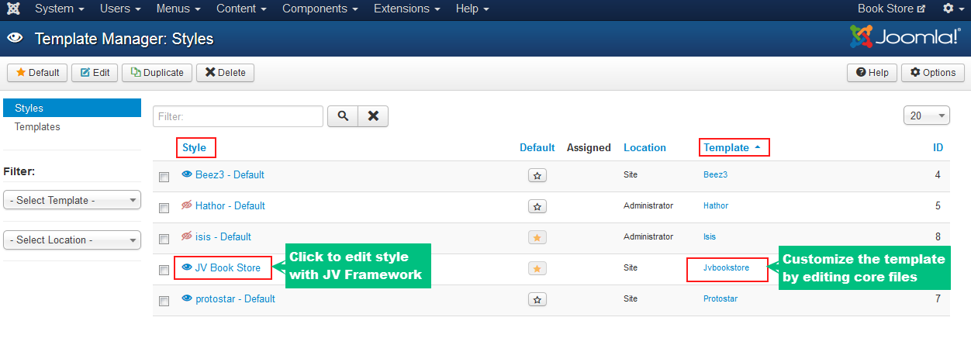Viewport: 971px width, 338px height.
Task: Select the Styles sidebar item
Action: click(x=72, y=108)
